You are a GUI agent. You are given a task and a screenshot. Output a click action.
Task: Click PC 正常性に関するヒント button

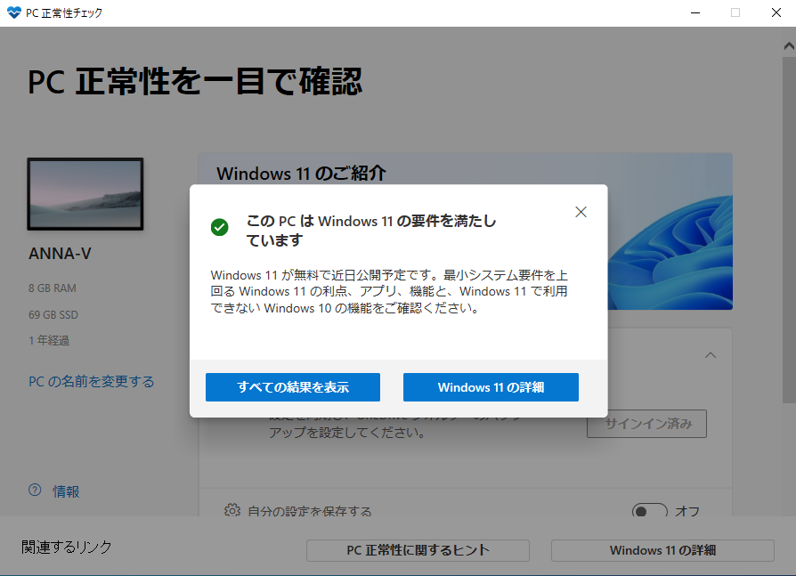point(418,550)
